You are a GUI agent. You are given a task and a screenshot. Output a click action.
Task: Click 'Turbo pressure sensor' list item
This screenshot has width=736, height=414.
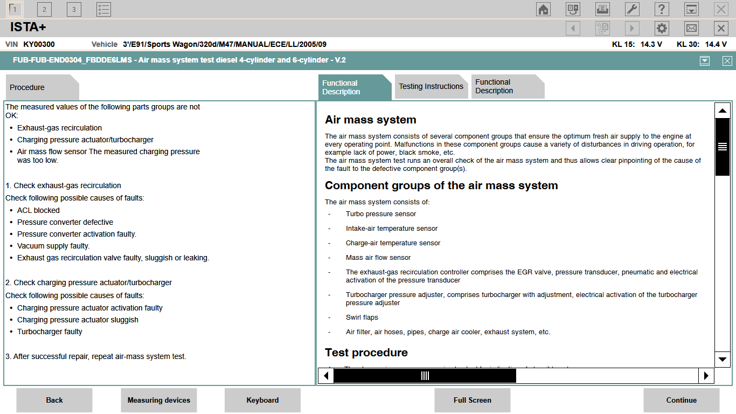(x=381, y=214)
